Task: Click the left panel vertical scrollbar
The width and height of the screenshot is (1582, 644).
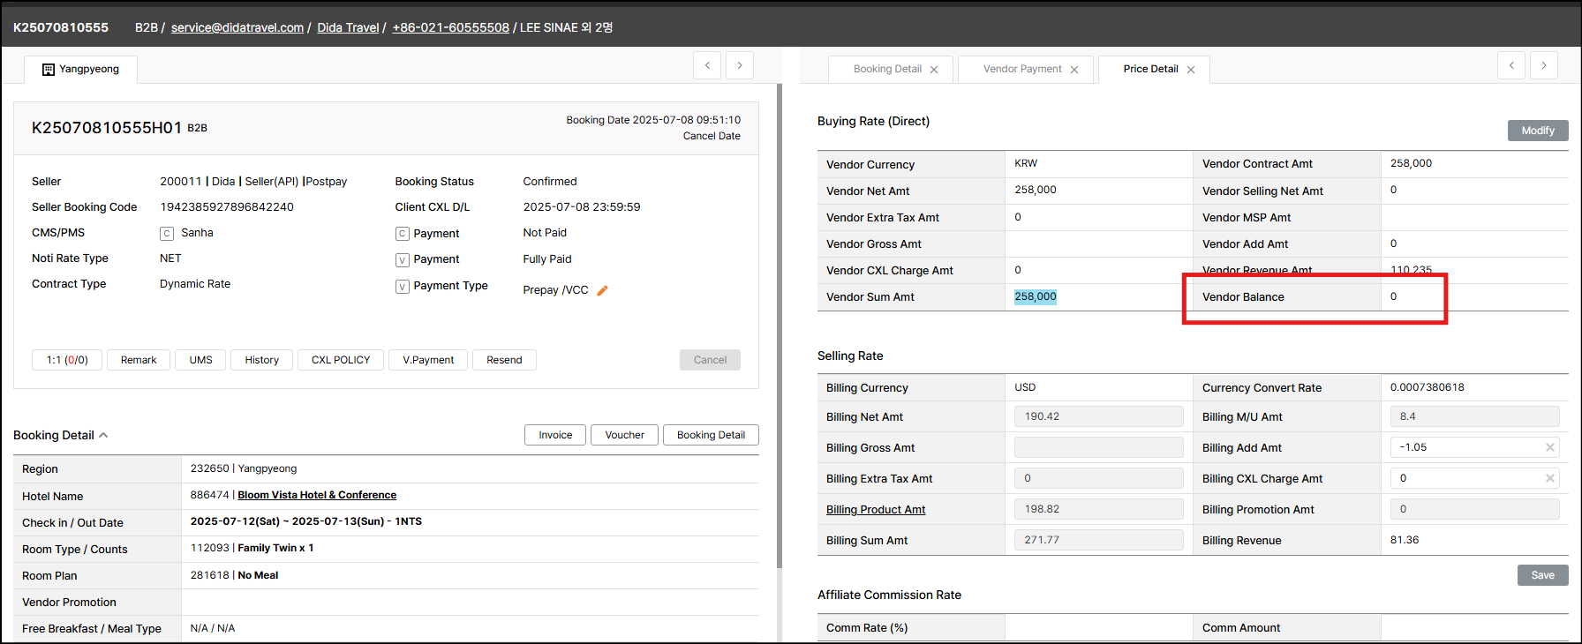Action: pos(779,326)
